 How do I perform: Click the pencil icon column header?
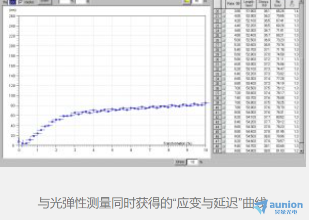point(292,4)
